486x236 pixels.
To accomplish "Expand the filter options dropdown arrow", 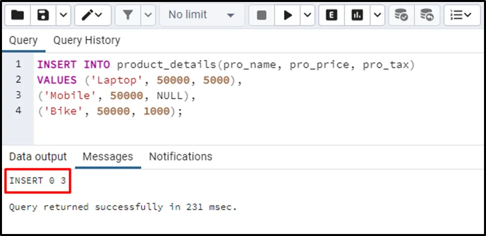I will (148, 15).
